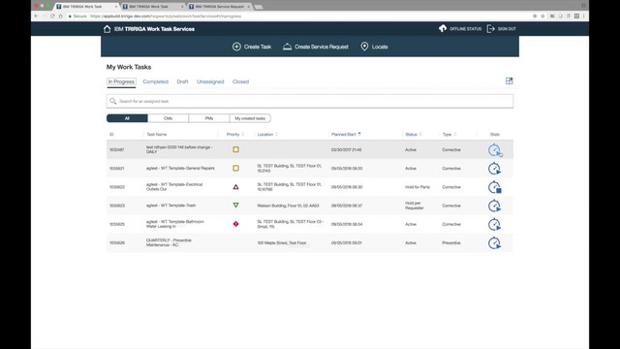
Task: Start timer for 'before change - DAILY' task
Action: tap(494, 150)
